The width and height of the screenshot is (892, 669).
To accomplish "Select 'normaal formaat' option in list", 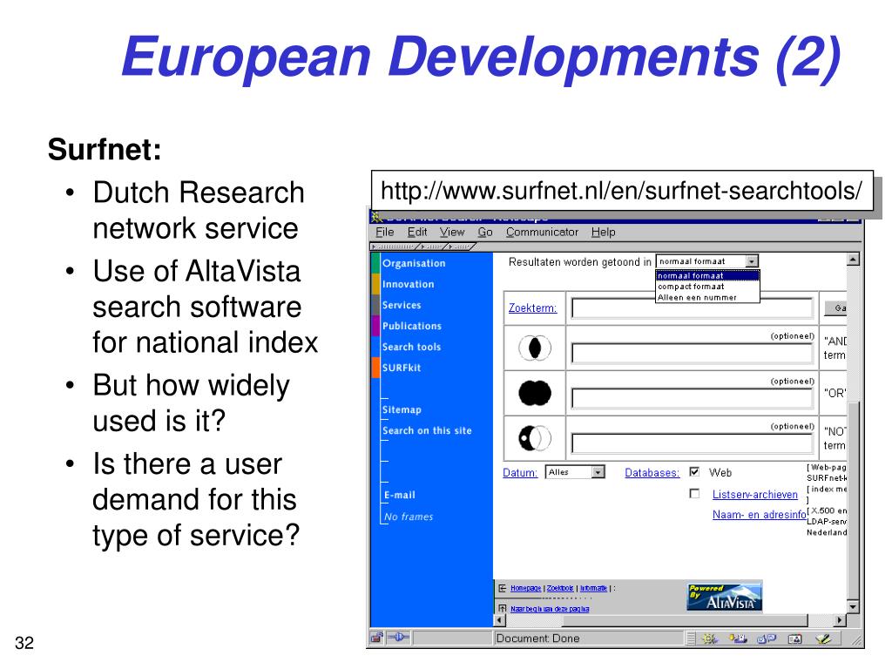I will 707,276.
